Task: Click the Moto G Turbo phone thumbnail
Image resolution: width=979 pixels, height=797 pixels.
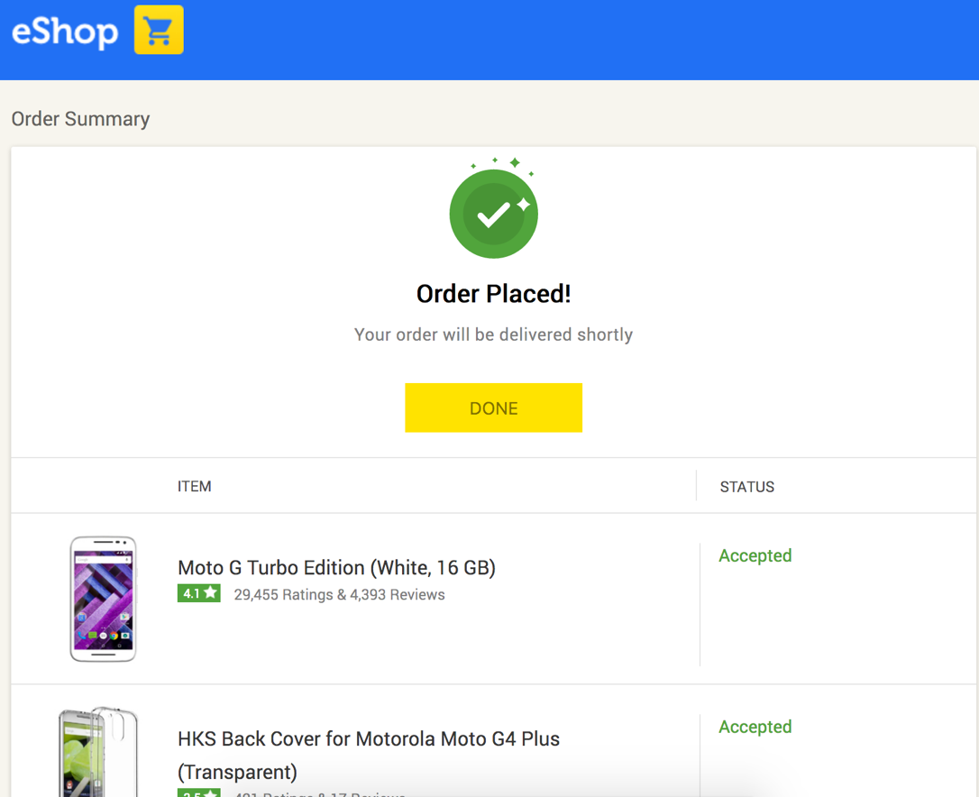Action: coord(103,599)
